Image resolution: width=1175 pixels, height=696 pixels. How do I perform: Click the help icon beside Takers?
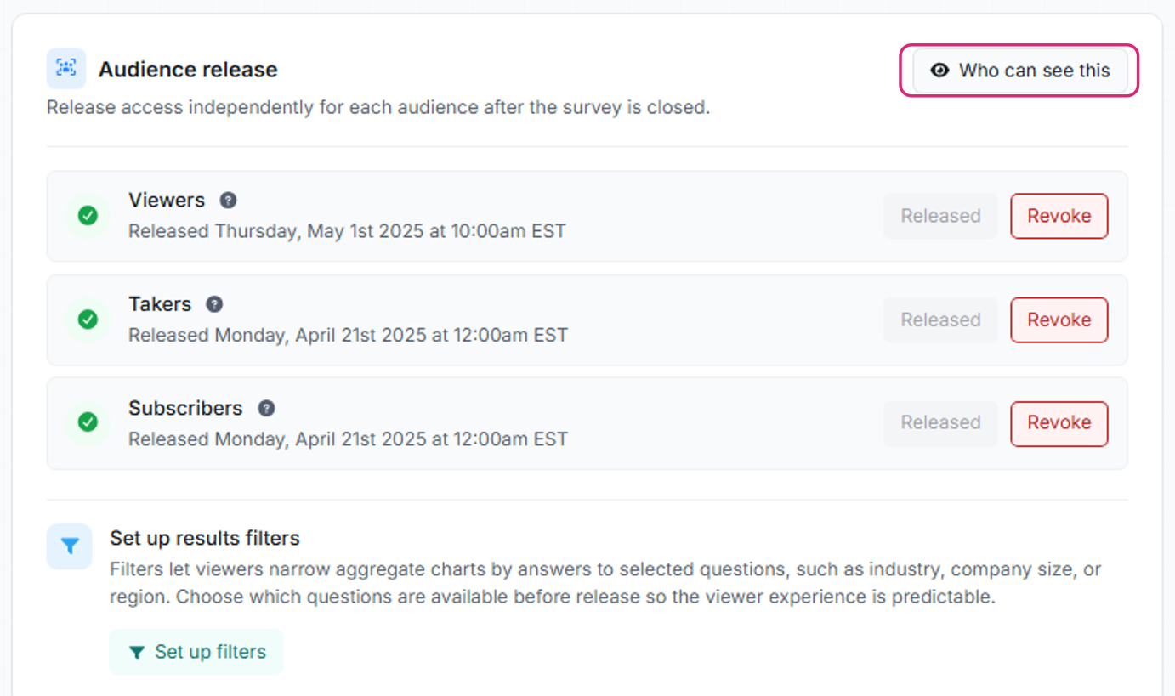coord(214,304)
